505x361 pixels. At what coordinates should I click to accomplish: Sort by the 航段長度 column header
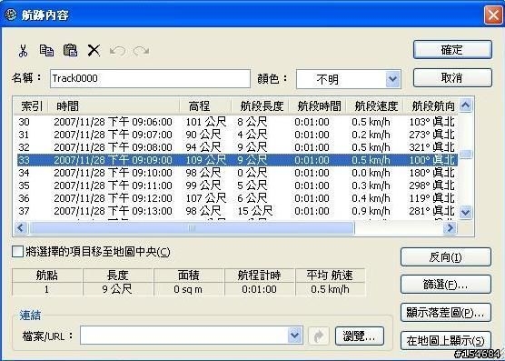261,106
